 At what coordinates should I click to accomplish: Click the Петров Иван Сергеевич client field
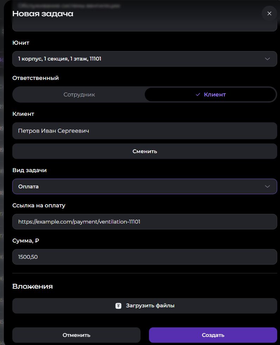click(x=145, y=131)
